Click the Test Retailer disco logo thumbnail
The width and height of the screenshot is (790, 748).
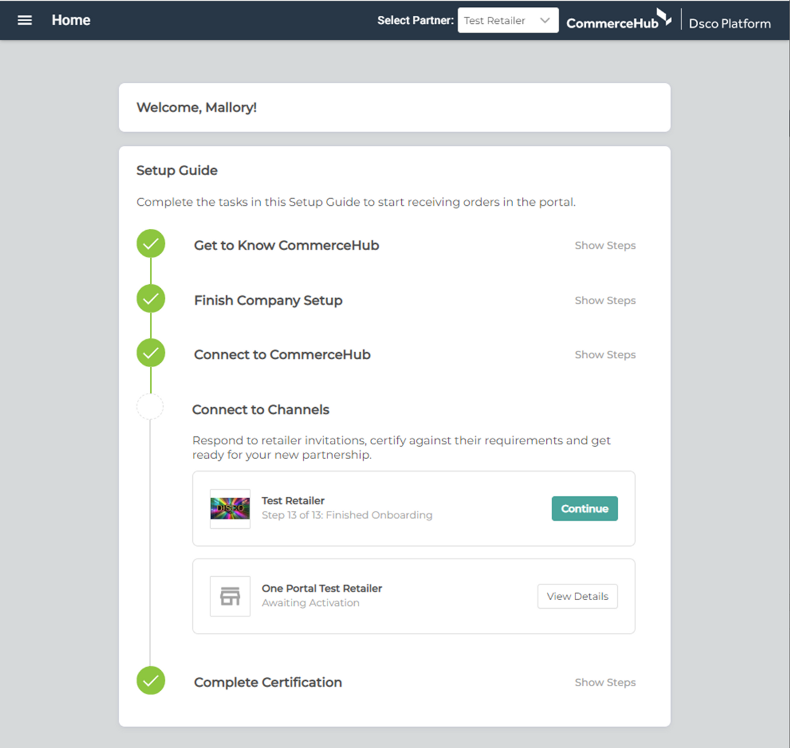[230, 509]
